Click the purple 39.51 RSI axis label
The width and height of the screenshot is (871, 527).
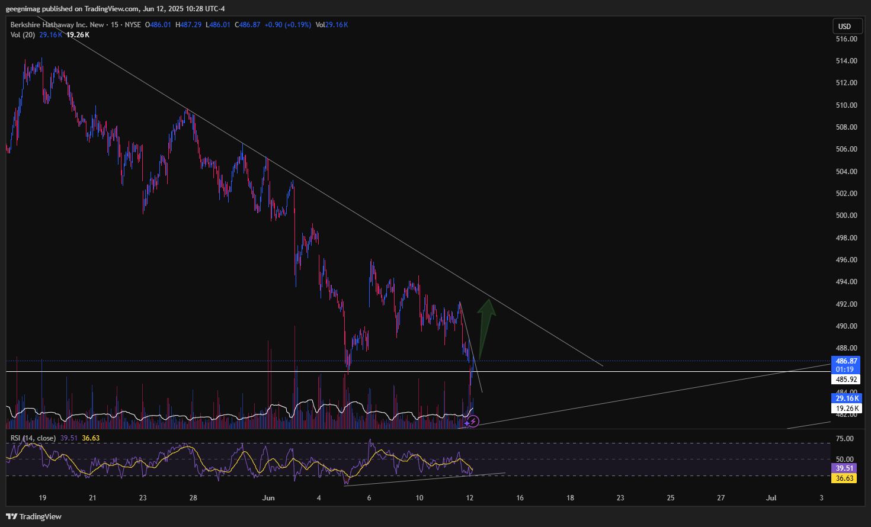pyautogui.click(x=844, y=468)
